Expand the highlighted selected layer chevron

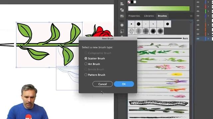208,39
